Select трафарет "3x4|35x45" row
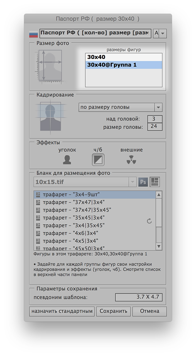 coord(95,225)
